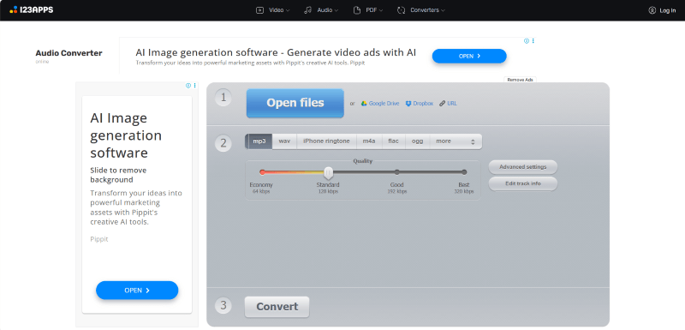The width and height of the screenshot is (685, 330).
Task: Click the sidebar 'AI Image generation software' headline
Action: click(126, 135)
